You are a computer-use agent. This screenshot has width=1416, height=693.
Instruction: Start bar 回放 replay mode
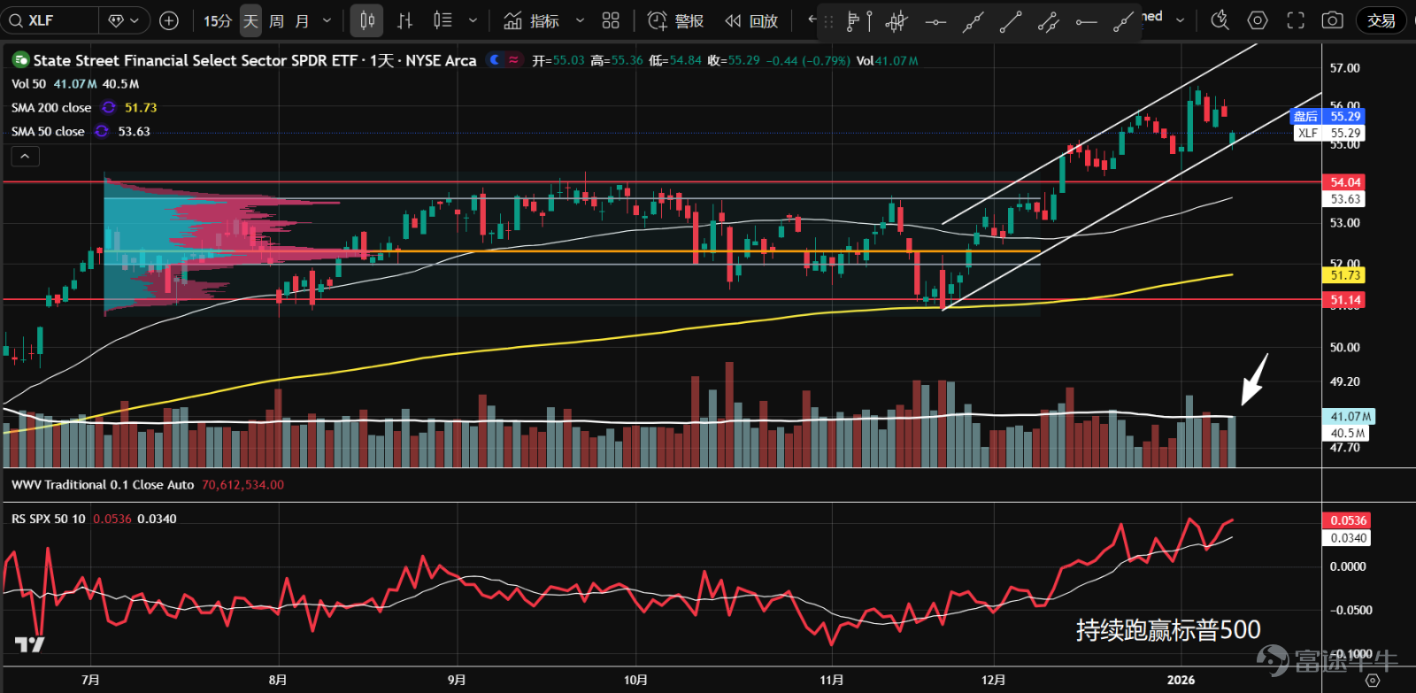(x=751, y=20)
